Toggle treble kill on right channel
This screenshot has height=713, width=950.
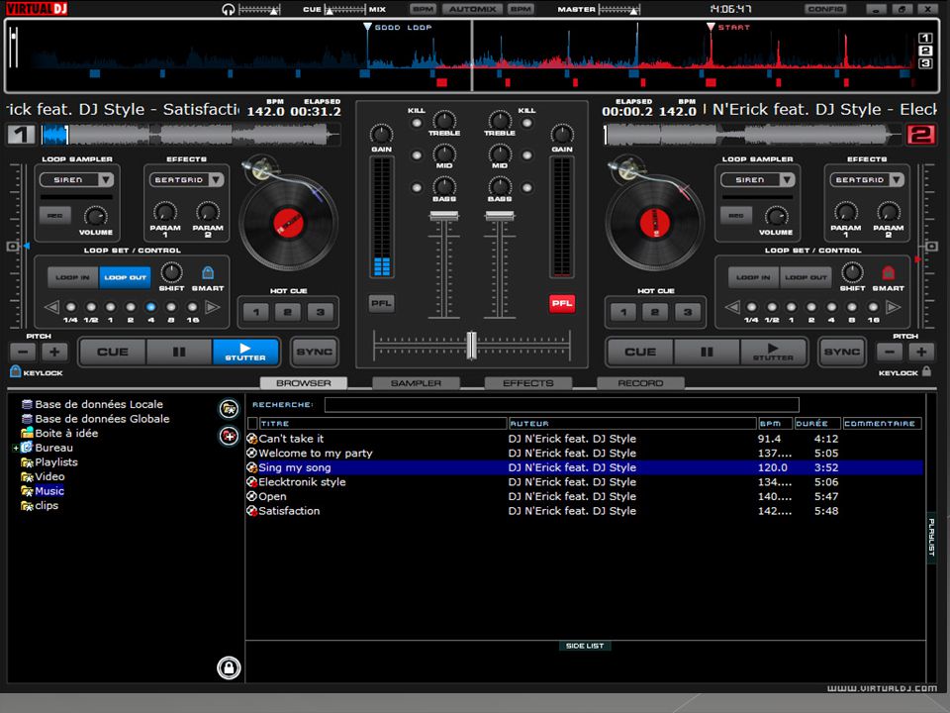coord(527,123)
